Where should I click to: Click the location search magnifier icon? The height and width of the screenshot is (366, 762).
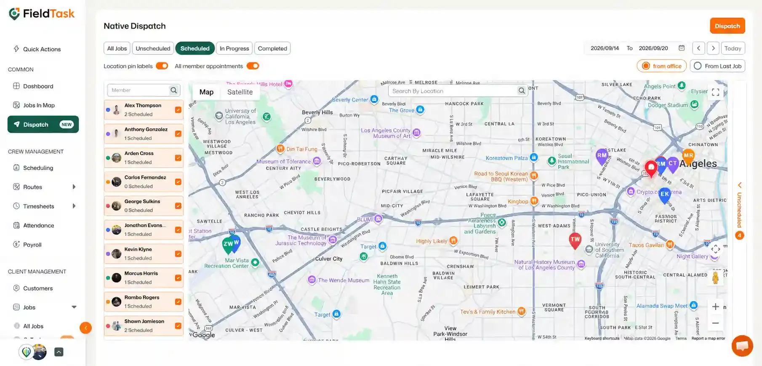pyautogui.click(x=522, y=91)
